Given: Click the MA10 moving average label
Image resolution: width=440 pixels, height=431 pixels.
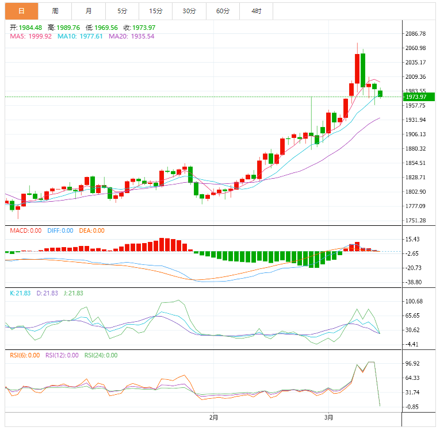Looking at the screenshot, I should tap(82, 36).
